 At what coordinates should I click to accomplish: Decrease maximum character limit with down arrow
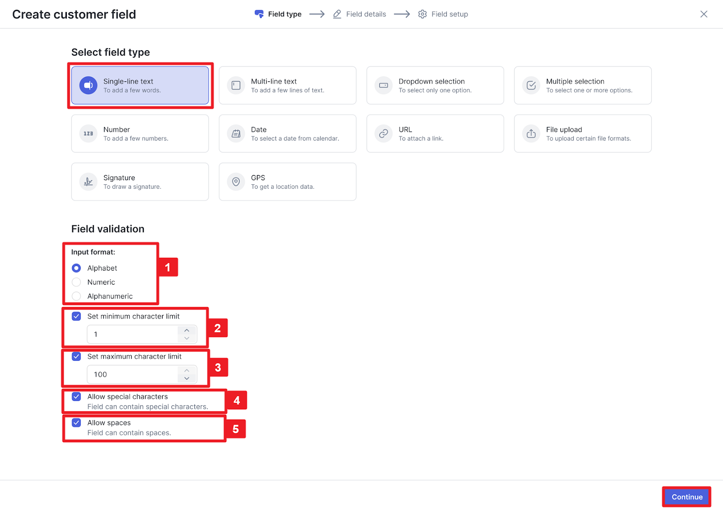pos(187,378)
